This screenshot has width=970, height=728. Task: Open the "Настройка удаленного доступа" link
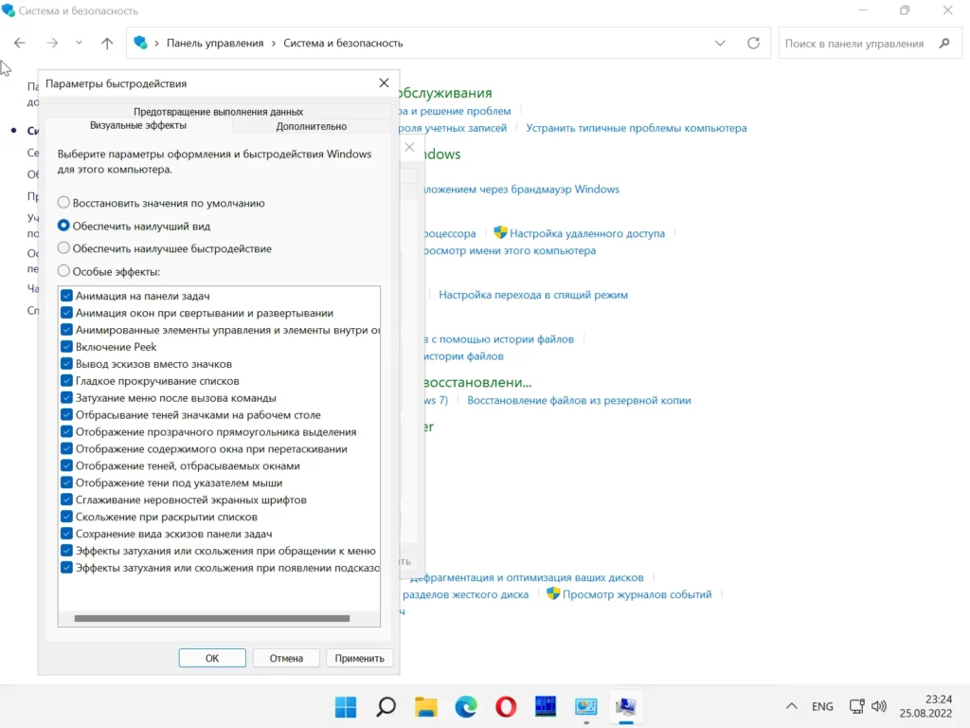coord(587,233)
